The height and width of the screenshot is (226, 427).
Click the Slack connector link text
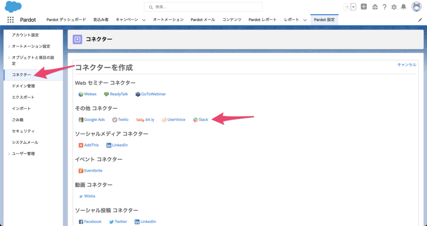pyautogui.click(x=203, y=120)
